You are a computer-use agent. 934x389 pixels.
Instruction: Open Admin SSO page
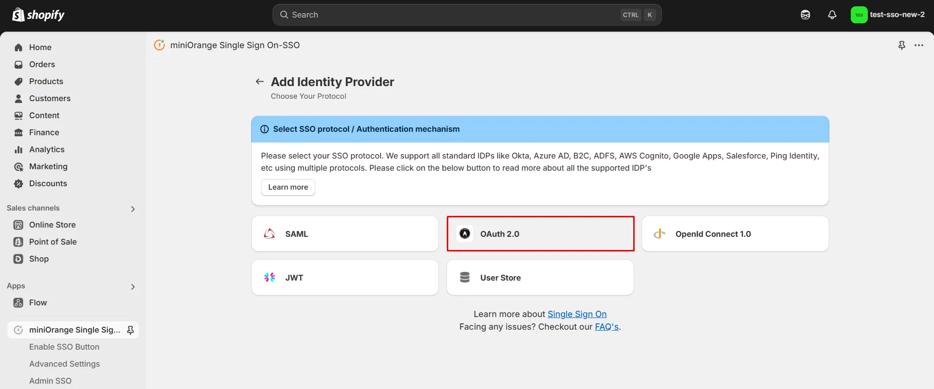[x=50, y=381]
